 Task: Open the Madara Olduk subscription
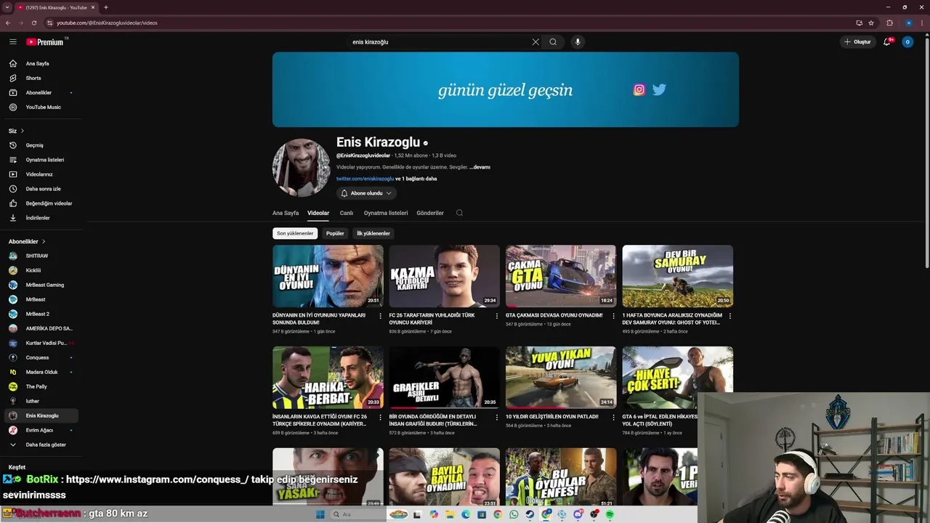coord(41,372)
